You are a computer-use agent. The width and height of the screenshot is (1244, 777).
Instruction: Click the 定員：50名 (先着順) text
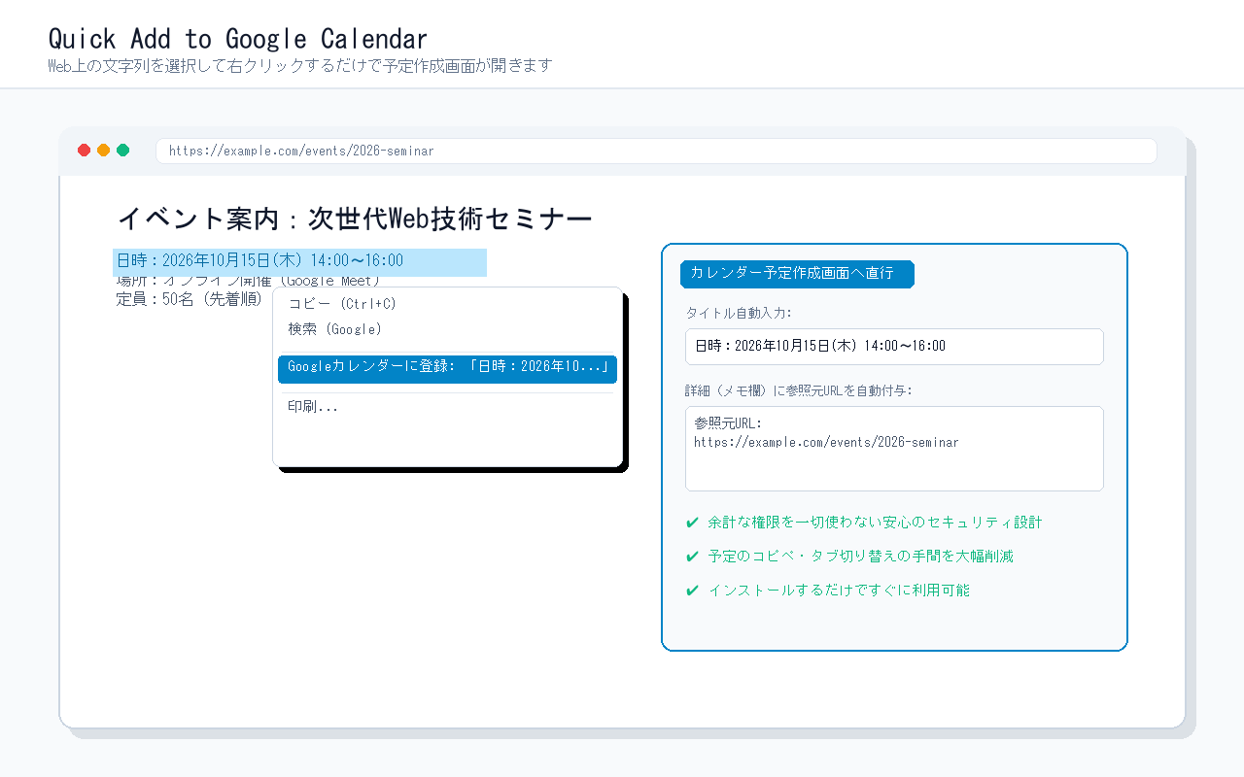190,299
